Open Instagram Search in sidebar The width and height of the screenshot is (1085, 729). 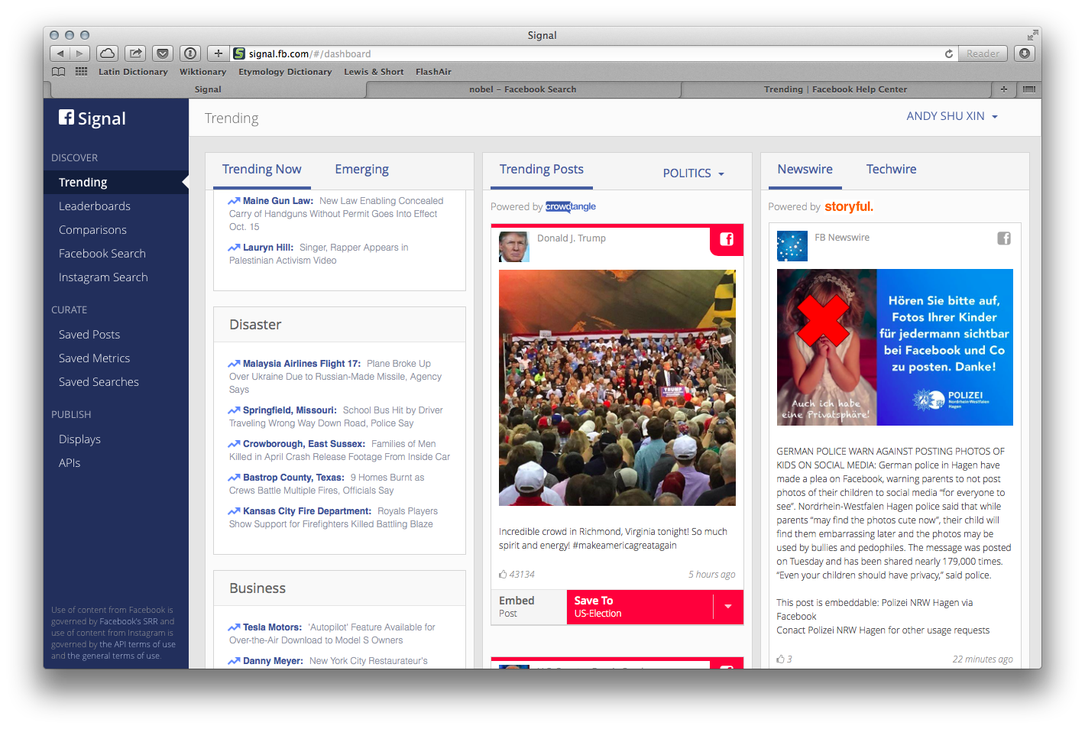click(103, 277)
